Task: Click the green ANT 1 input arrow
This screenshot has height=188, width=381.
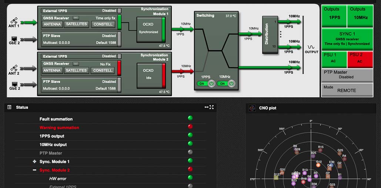Action: pyautogui.click(x=29, y=22)
